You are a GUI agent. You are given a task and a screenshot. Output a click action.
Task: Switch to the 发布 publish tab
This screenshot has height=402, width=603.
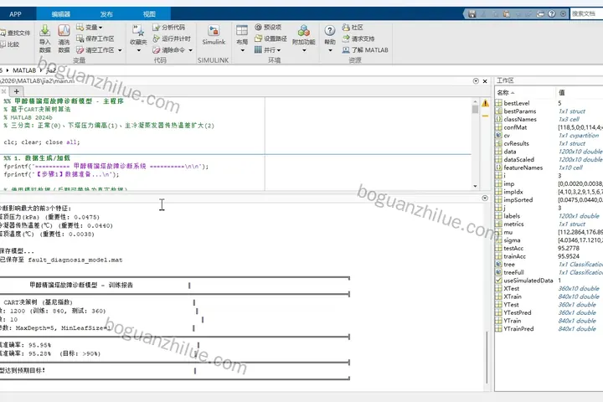[106, 14]
